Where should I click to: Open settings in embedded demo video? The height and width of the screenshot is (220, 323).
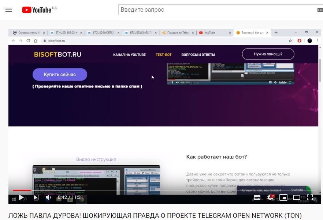click(x=275, y=82)
